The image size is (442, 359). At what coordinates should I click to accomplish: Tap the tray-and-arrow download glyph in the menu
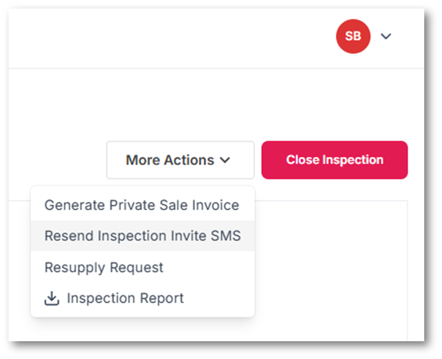tap(52, 299)
